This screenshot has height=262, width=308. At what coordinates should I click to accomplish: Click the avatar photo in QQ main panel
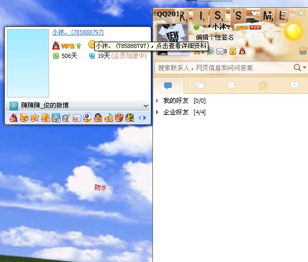(172, 40)
